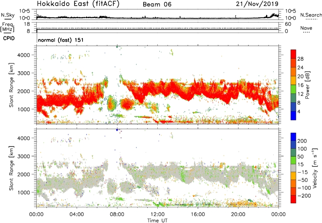Click the '4' Power colorbar tick label
This screenshot has width=322, height=223.
click(x=299, y=111)
